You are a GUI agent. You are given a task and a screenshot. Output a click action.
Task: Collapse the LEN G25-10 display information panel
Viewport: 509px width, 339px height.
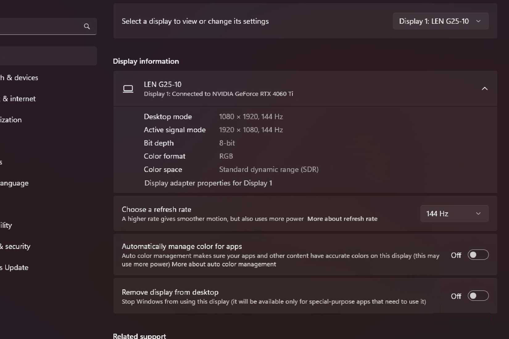[x=484, y=88]
